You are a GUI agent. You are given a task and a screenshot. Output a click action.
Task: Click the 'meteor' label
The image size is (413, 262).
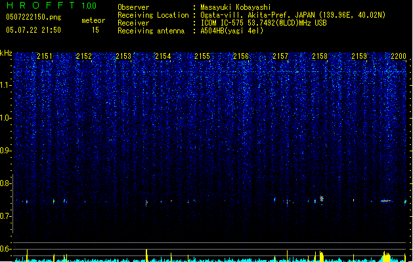point(93,20)
